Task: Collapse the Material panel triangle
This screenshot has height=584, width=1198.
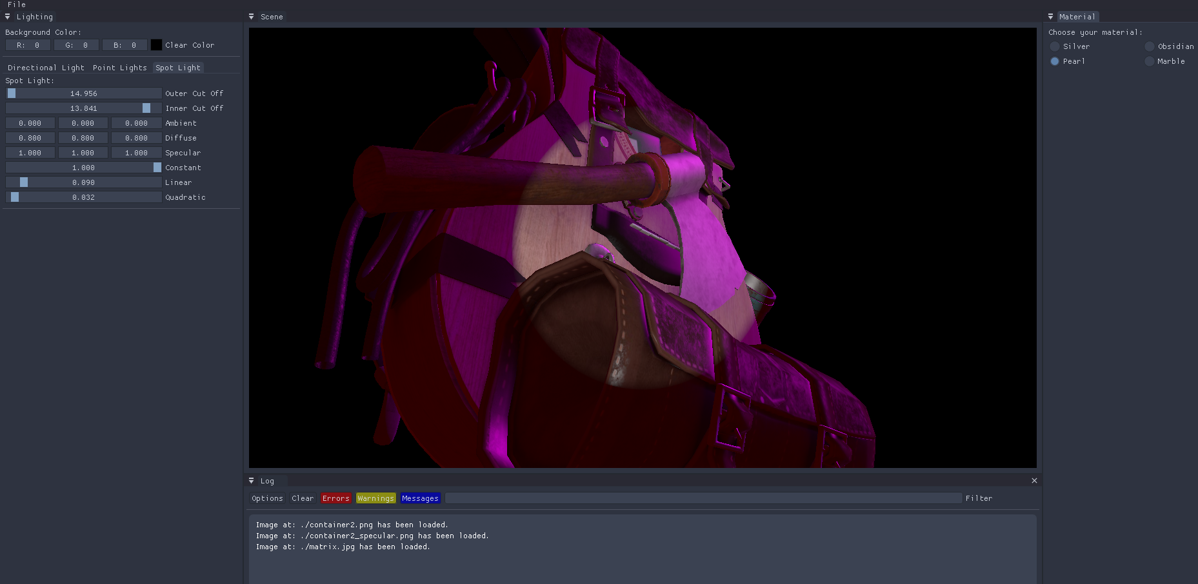Action: [1050, 17]
